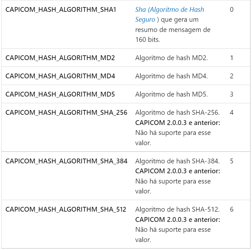Select the CAPICOM_HASH_ALGORITHM_SHA_512 constant name
The width and height of the screenshot is (252, 250).
(66, 210)
